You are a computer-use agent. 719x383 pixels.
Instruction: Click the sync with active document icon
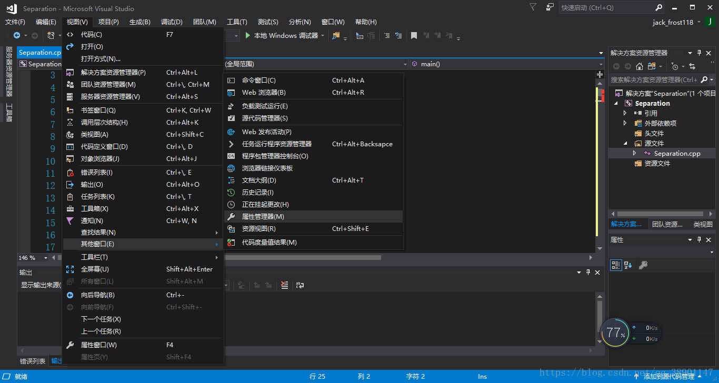(692, 66)
